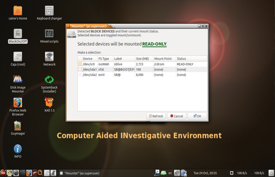
Task: Open the network cable tray icon
Action: coord(157,173)
